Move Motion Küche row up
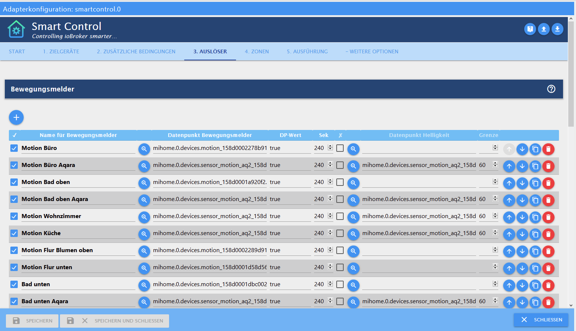 click(509, 234)
